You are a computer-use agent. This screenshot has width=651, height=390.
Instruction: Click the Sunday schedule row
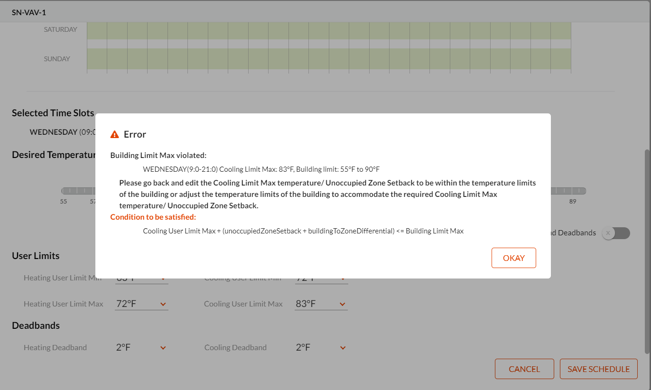click(x=329, y=59)
